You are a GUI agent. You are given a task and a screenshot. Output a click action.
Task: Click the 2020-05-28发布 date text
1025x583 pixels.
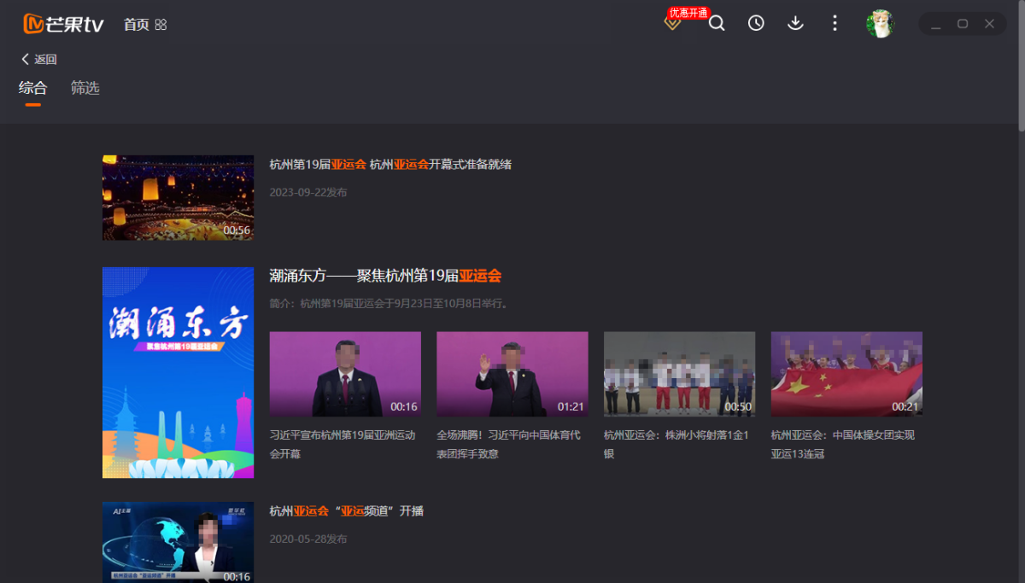click(x=308, y=539)
